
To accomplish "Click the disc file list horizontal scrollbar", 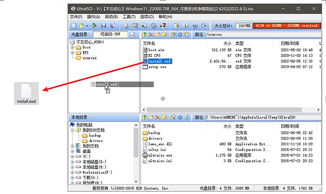I will 224,110.
